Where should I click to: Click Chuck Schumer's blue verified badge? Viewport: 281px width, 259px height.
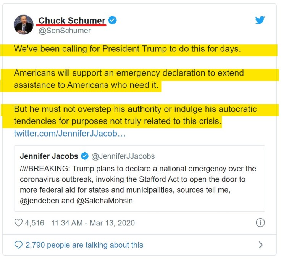[112, 20]
